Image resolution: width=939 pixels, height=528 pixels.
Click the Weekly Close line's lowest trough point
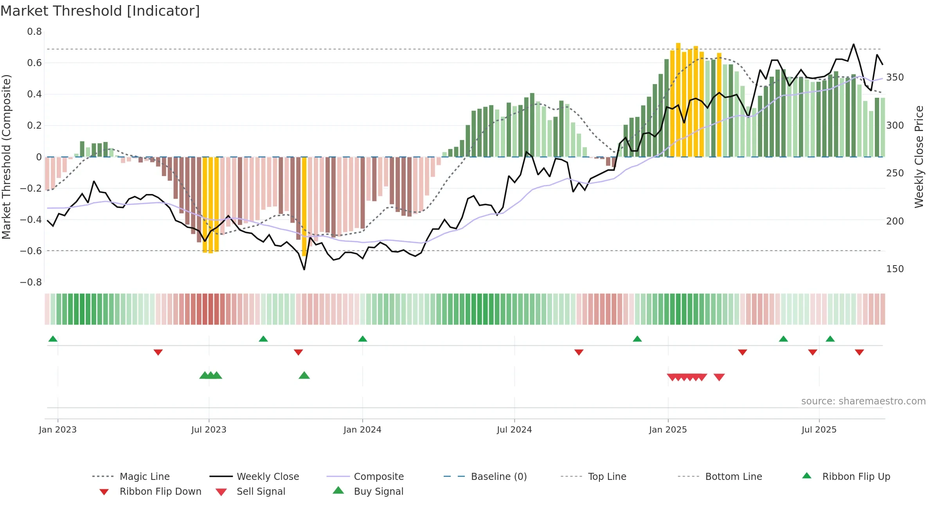click(304, 269)
